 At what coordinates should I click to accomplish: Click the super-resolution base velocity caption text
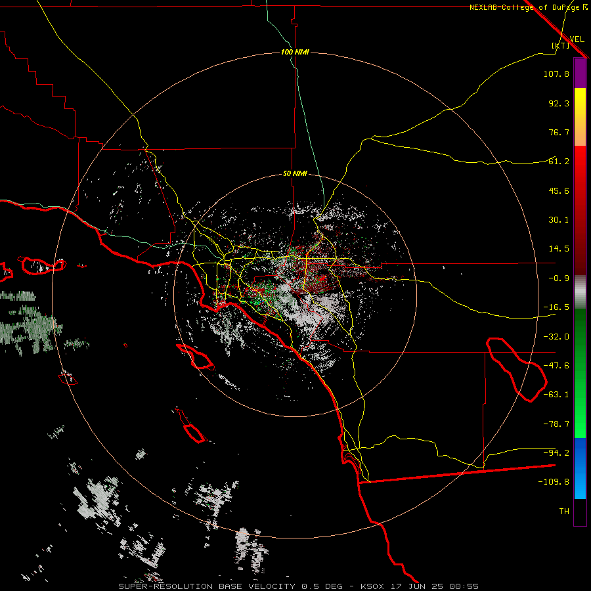pos(299,586)
